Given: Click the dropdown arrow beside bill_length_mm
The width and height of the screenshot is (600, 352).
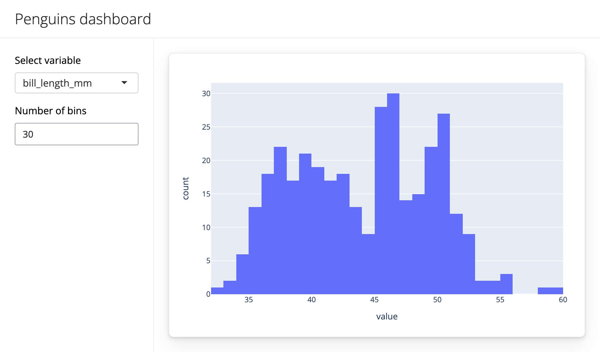Looking at the screenshot, I should point(124,83).
